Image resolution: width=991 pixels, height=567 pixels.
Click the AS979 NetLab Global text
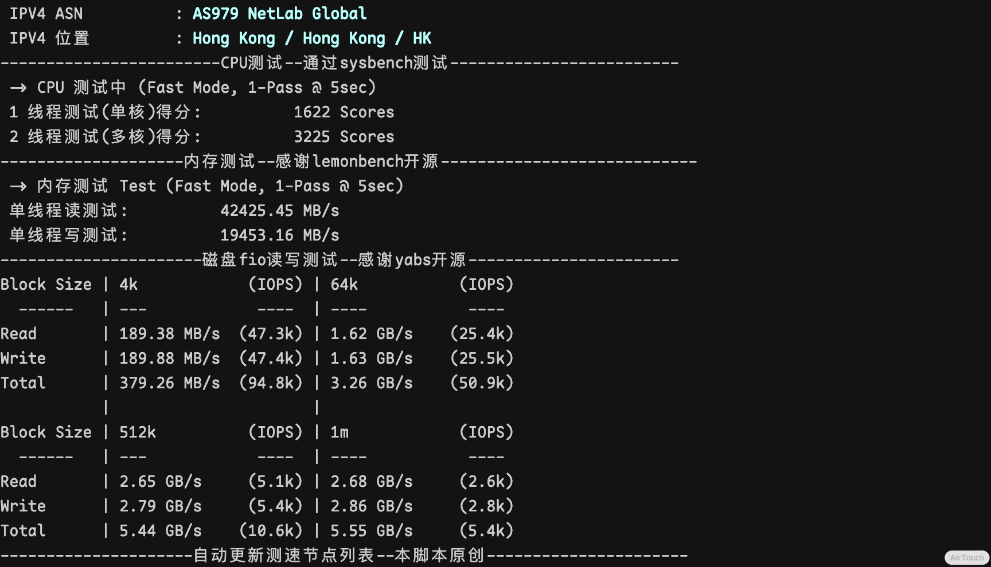tap(279, 14)
